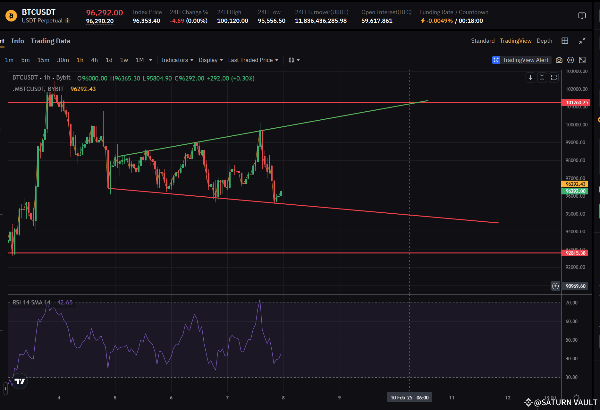Open the book guide icon at top right

tap(582, 16)
